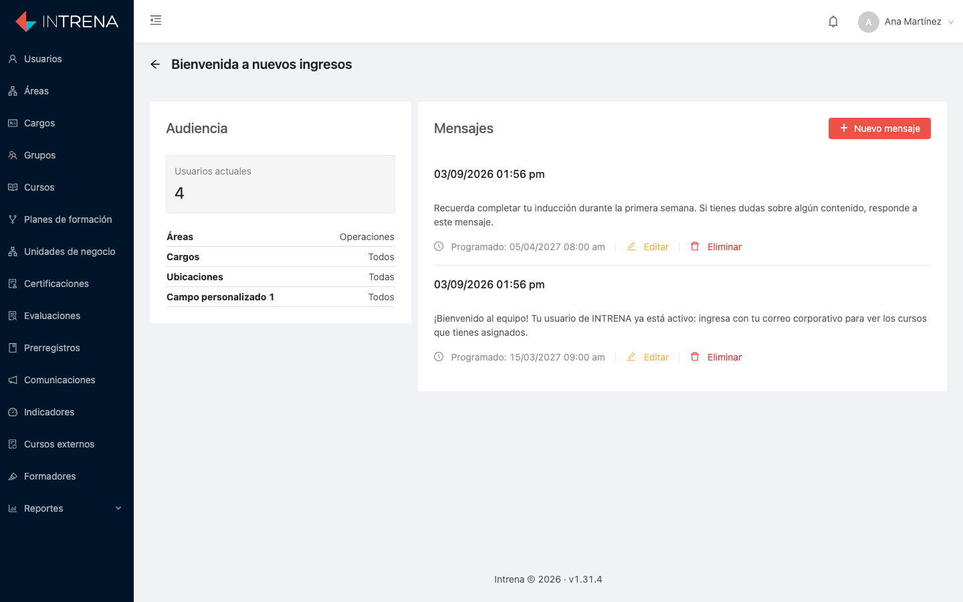Click the Comunicaciones megaphone icon

13,380
